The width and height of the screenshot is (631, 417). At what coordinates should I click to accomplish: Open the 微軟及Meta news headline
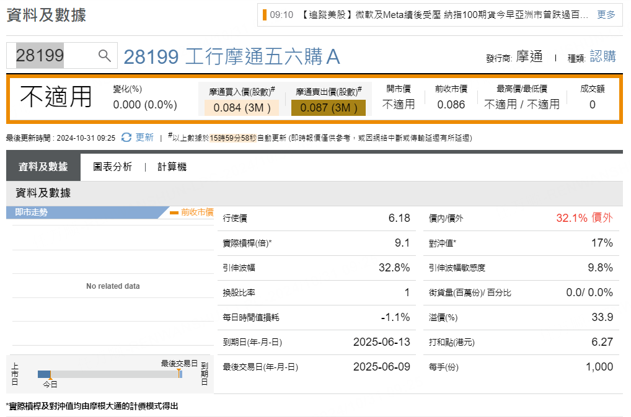pyautogui.click(x=444, y=15)
